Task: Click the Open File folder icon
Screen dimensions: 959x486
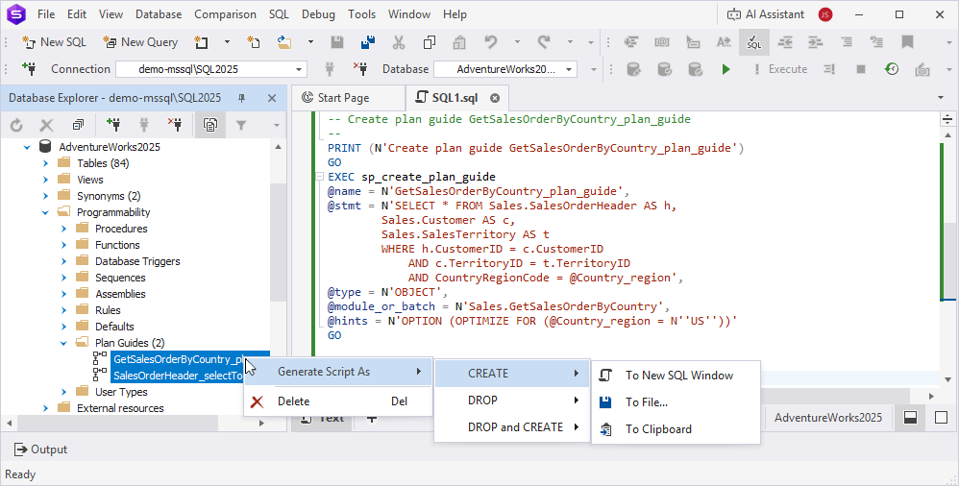Action: 284,42
